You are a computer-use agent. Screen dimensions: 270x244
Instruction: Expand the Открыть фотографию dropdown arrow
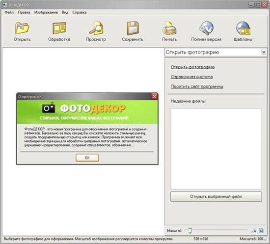click(264, 52)
